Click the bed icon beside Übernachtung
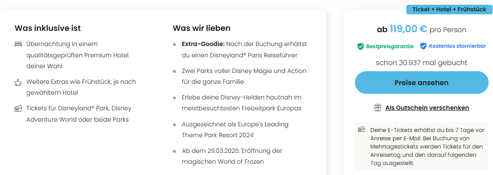Image resolution: width=493 pixels, height=175 pixels. pos(18,44)
